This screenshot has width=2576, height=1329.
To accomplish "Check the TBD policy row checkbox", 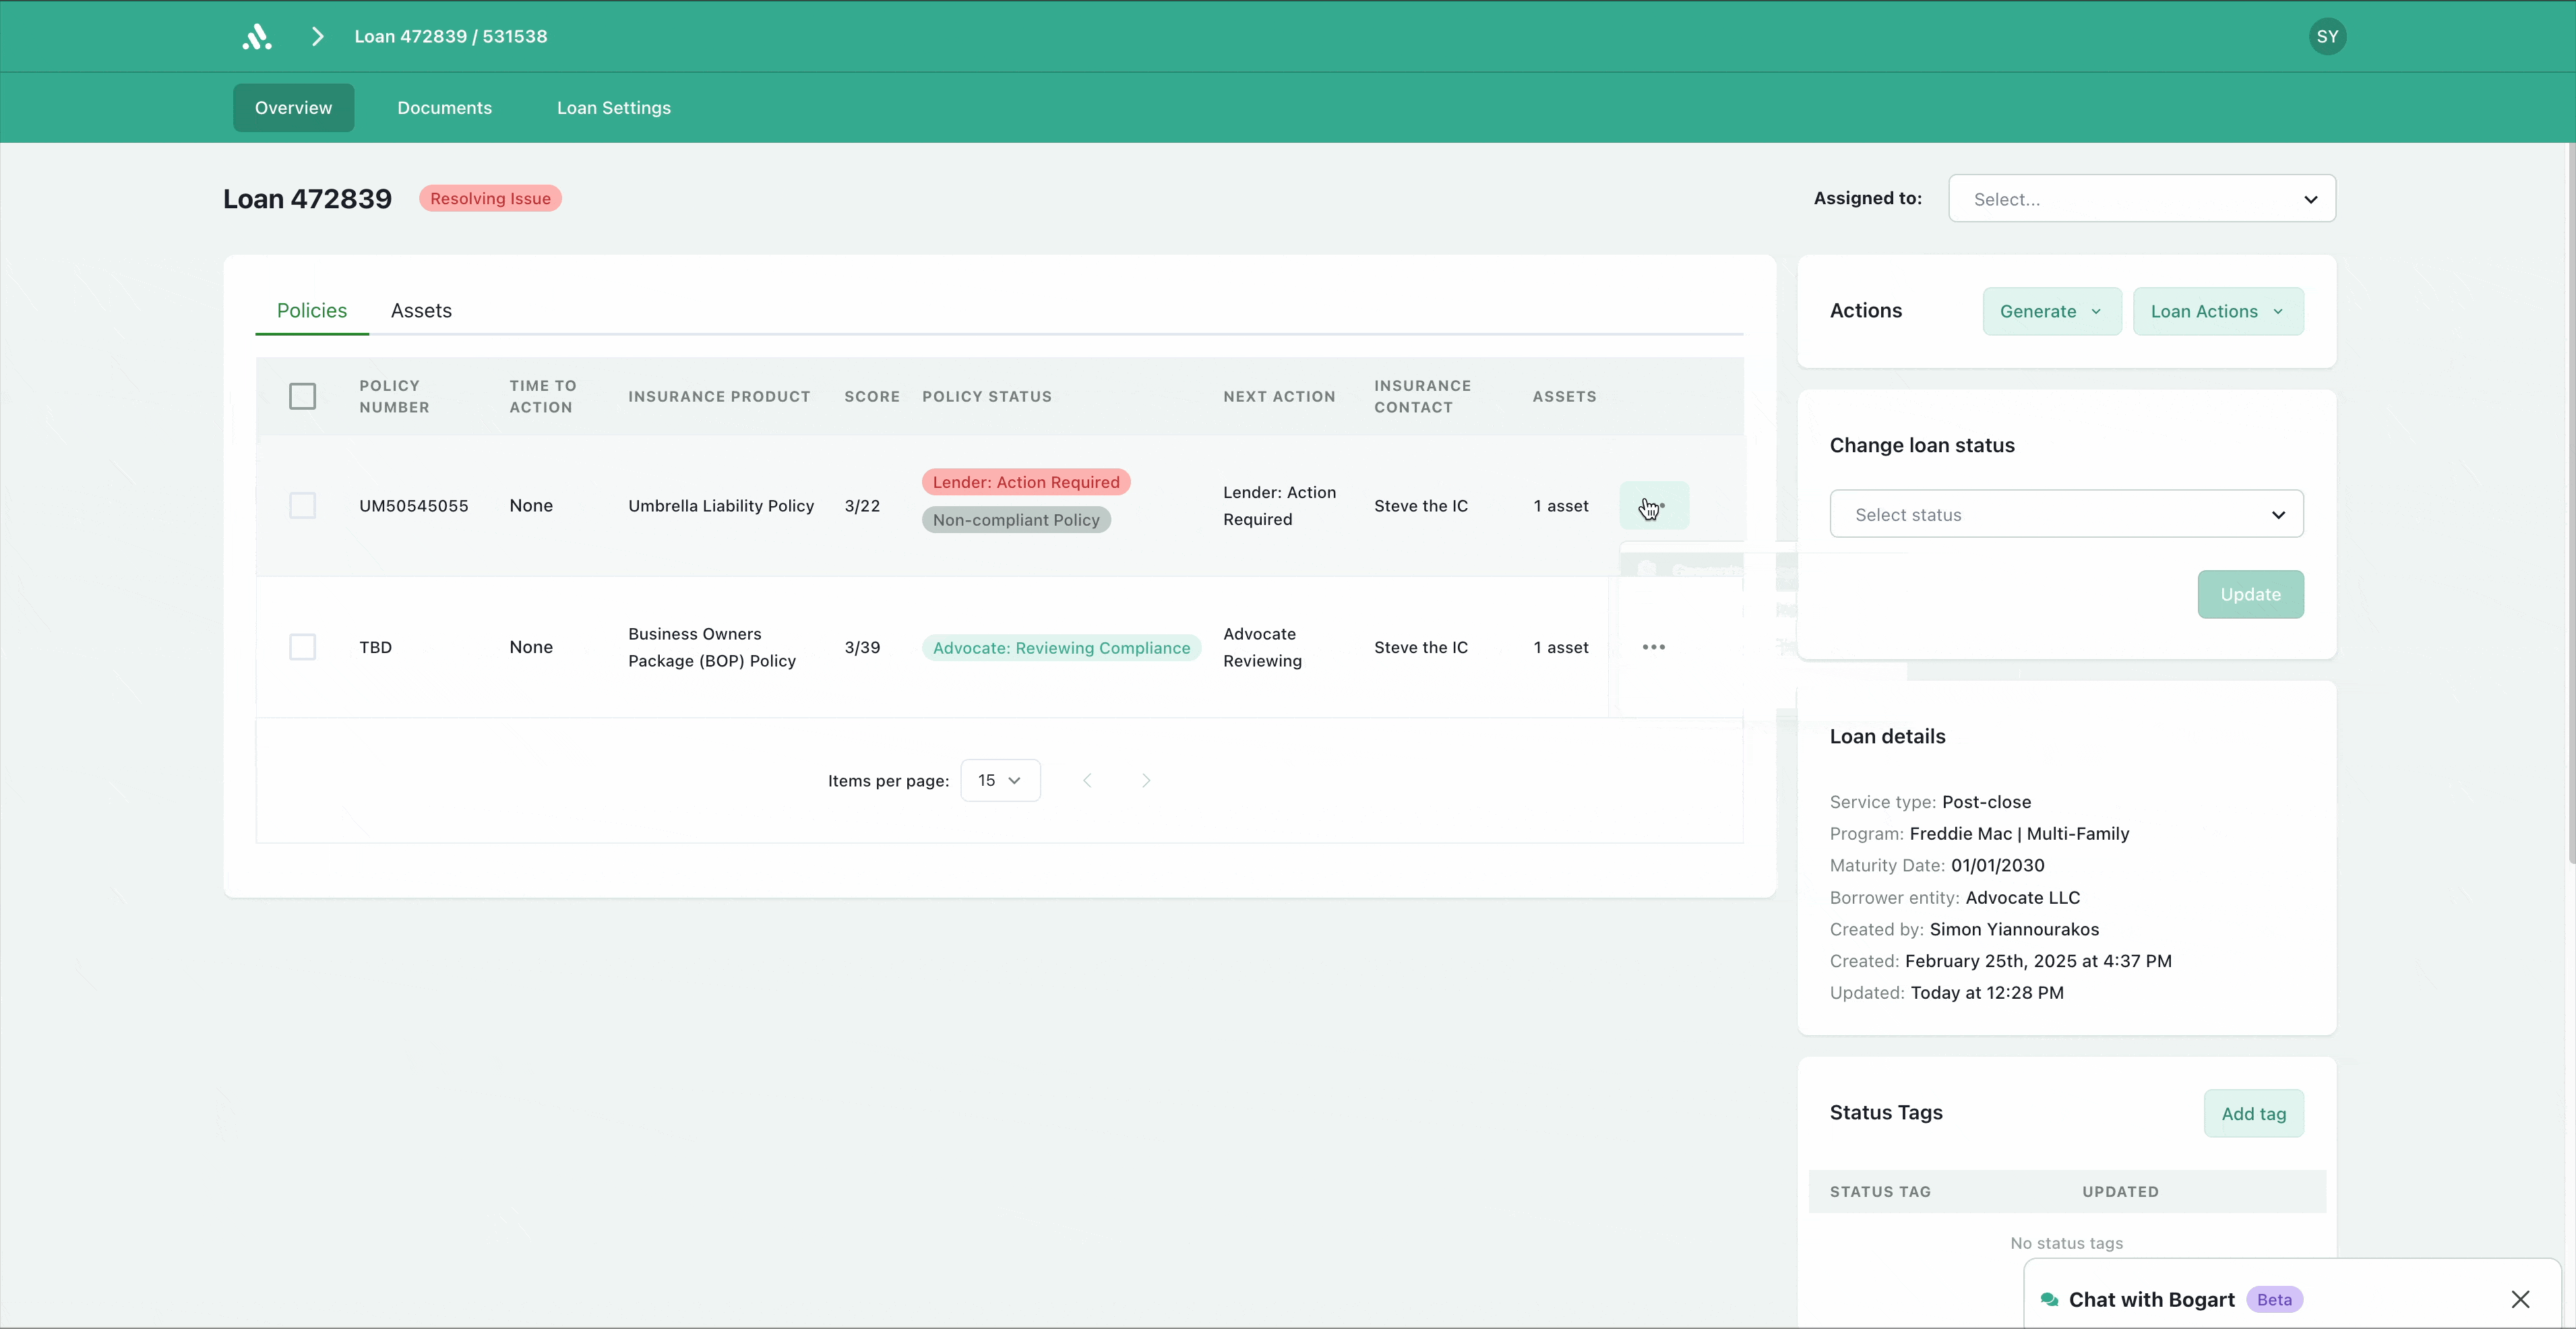I will [x=302, y=647].
